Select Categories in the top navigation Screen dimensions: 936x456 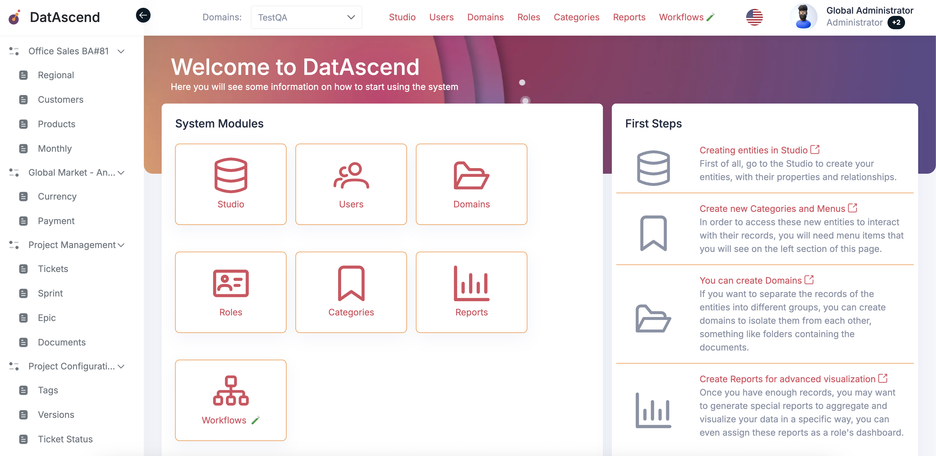[x=576, y=17]
